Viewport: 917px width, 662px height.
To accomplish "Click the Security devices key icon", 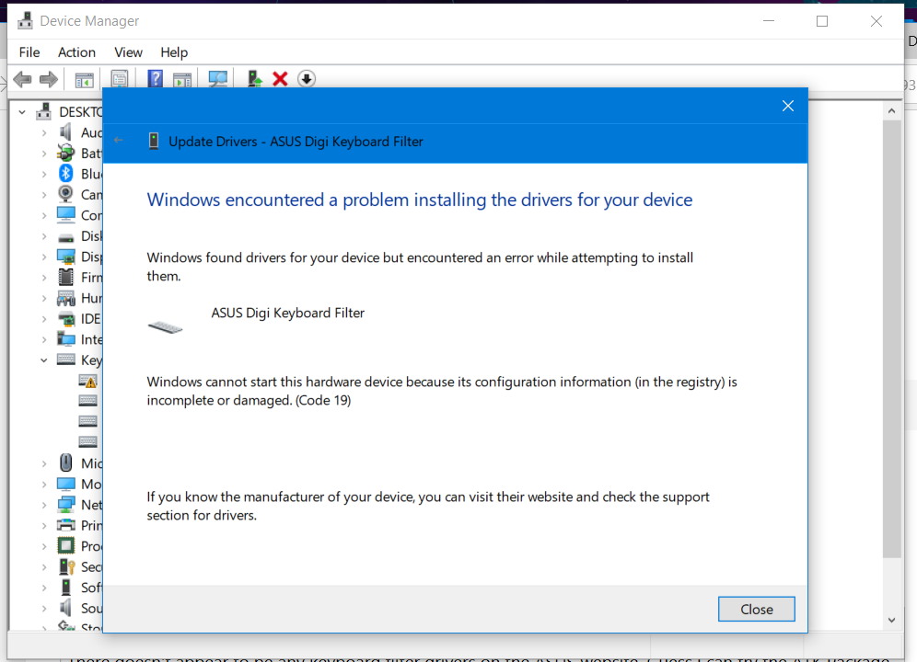I will tap(66, 566).
